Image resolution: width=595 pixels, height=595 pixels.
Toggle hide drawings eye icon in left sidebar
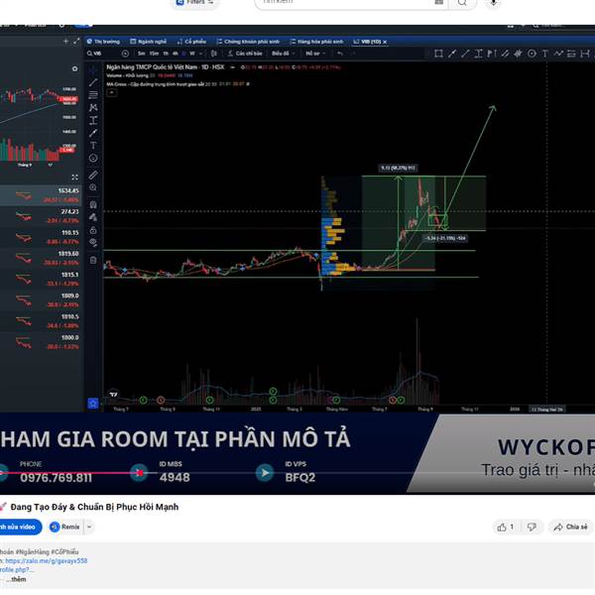[x=93, y=243]
